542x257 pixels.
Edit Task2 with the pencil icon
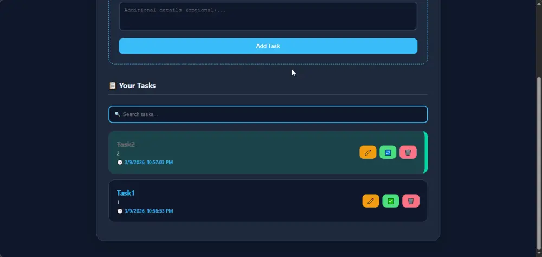tap(368, 152)
